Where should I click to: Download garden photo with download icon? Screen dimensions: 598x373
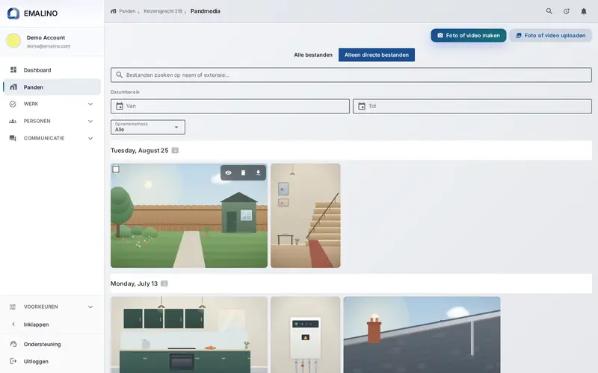point(258,173)
